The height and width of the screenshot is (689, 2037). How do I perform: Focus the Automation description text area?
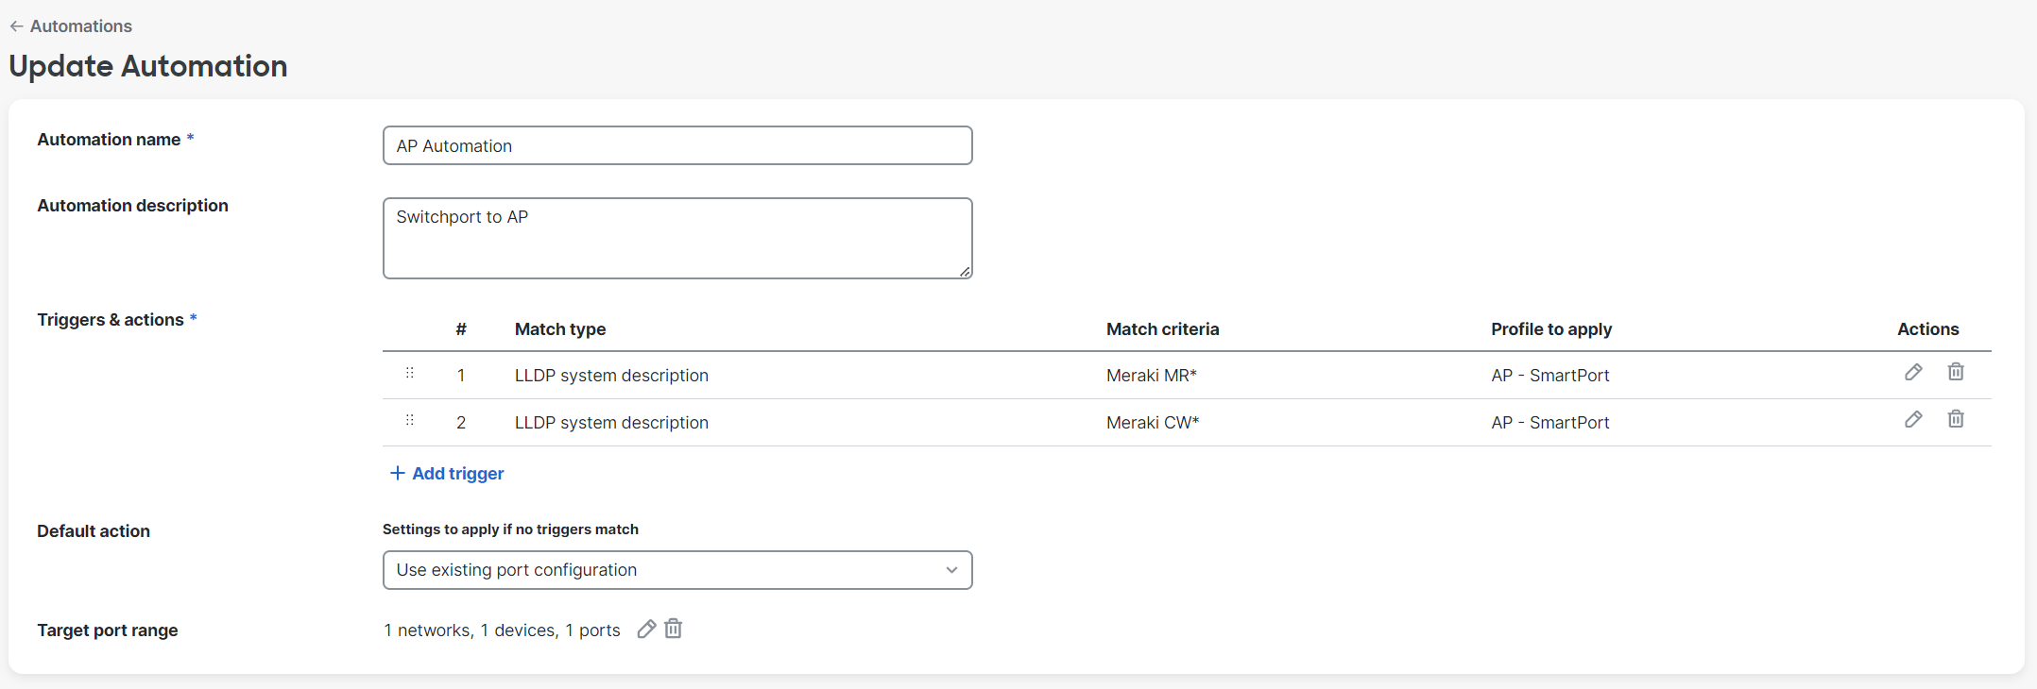676,238
